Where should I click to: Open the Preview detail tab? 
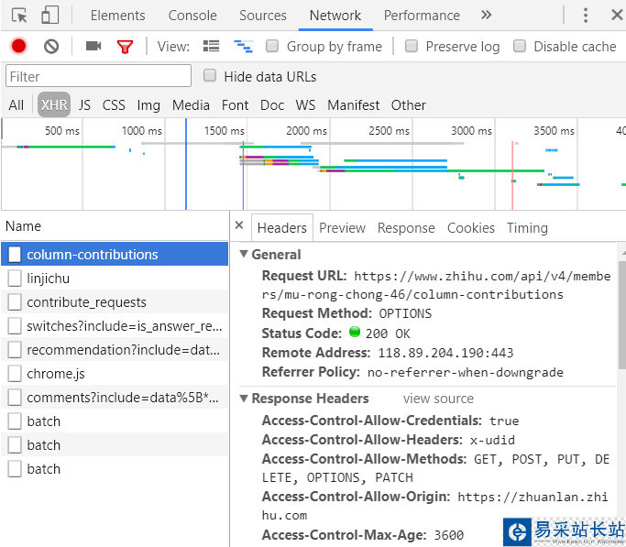[x=342, y=228]
